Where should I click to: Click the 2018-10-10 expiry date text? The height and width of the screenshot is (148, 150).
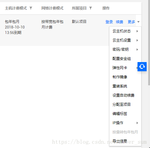(15, 27)
